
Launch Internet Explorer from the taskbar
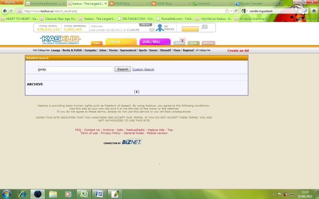(x=22, y=194)
